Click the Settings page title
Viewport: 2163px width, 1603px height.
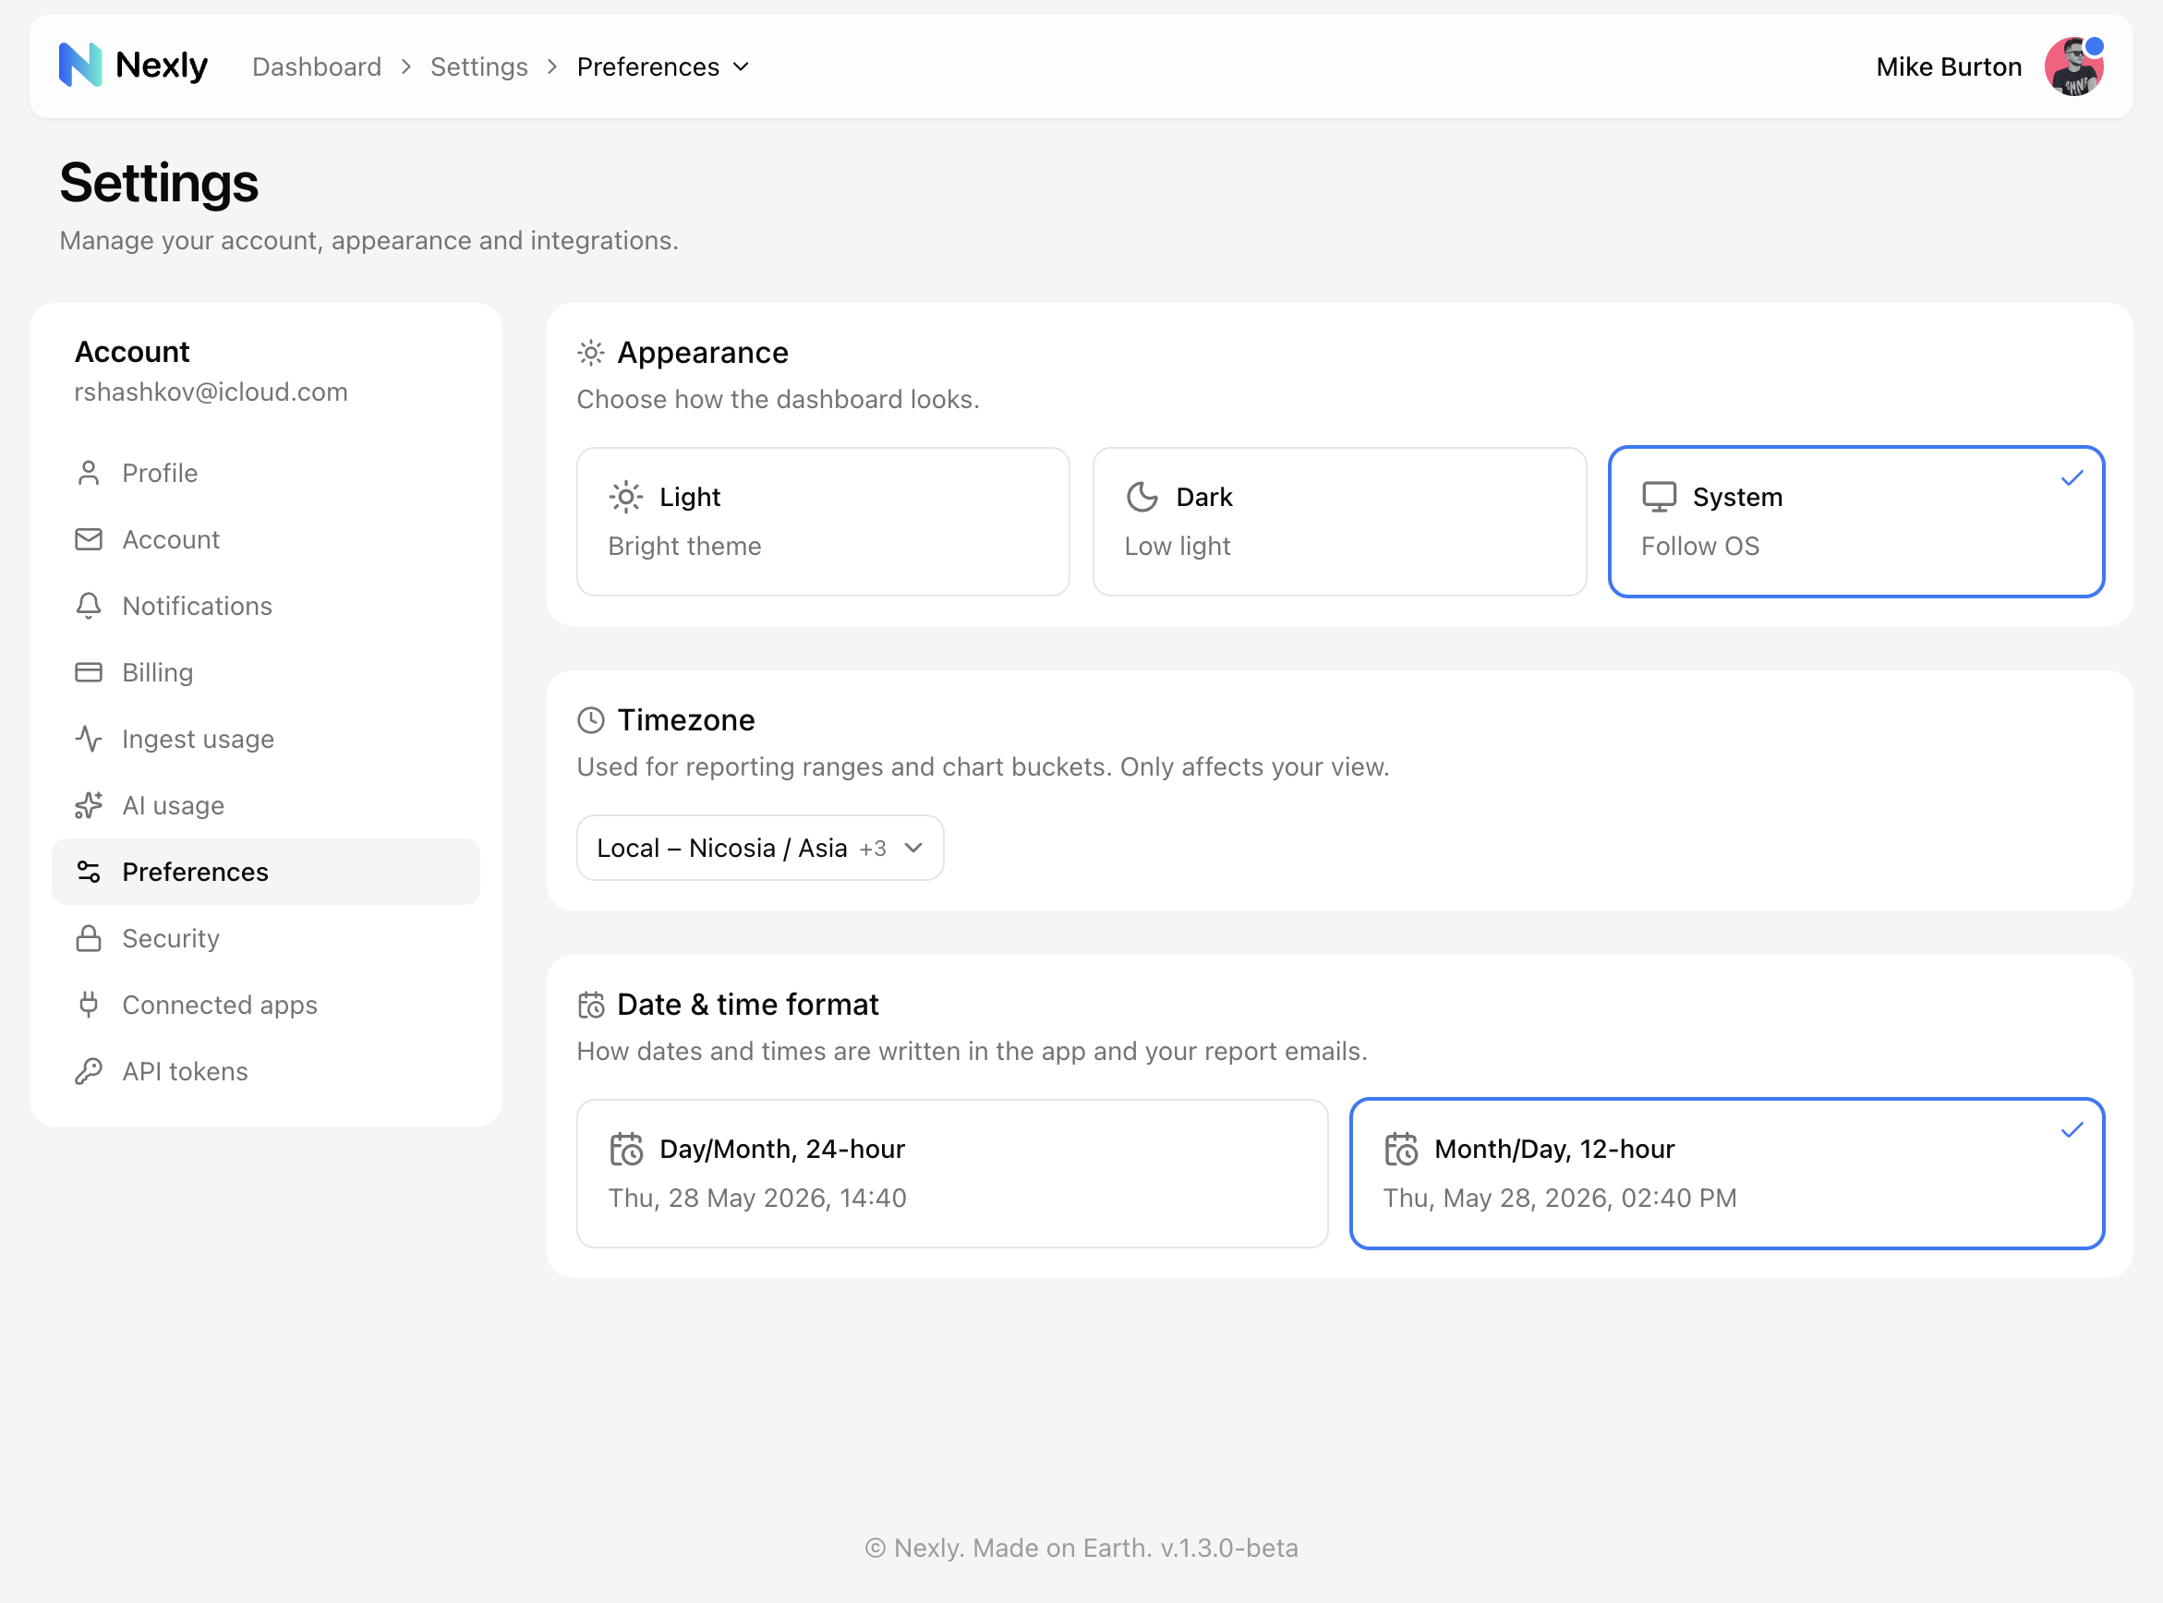[159, 183]
